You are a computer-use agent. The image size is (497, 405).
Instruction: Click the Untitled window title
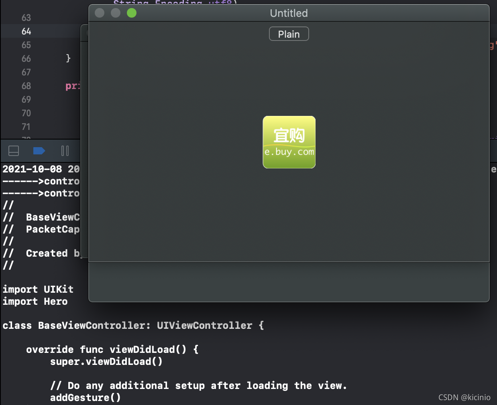pos(289,13)
